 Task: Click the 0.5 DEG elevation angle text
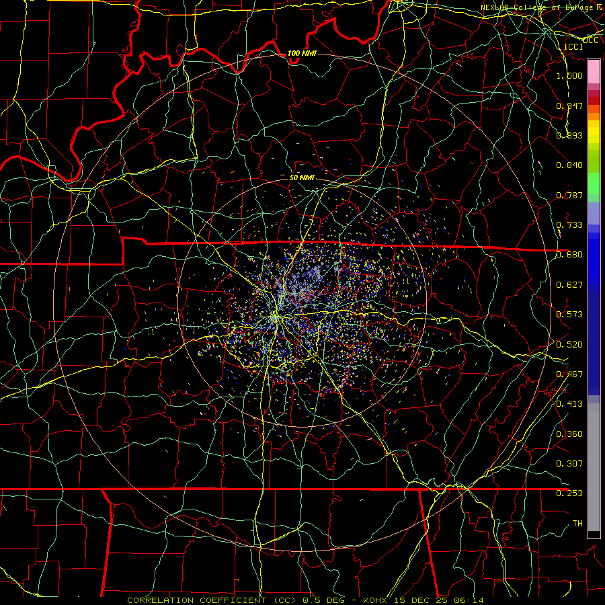323,600
